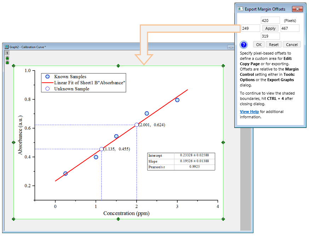Click the right-middle green margin handle

point(223,142)
